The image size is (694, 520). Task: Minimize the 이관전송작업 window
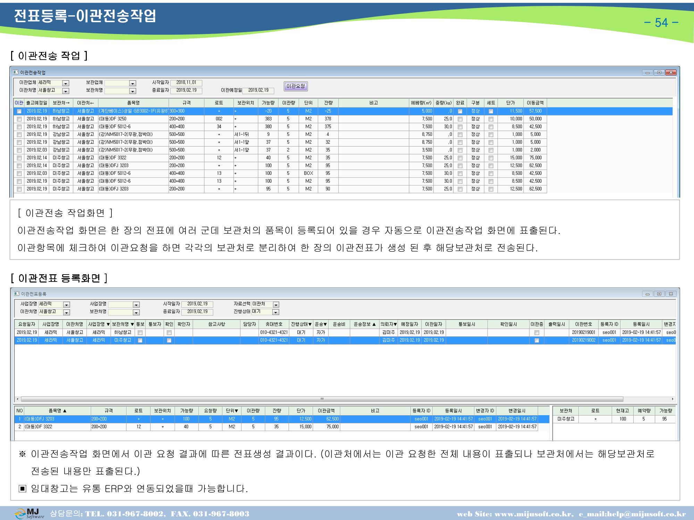tap(647, 72)
